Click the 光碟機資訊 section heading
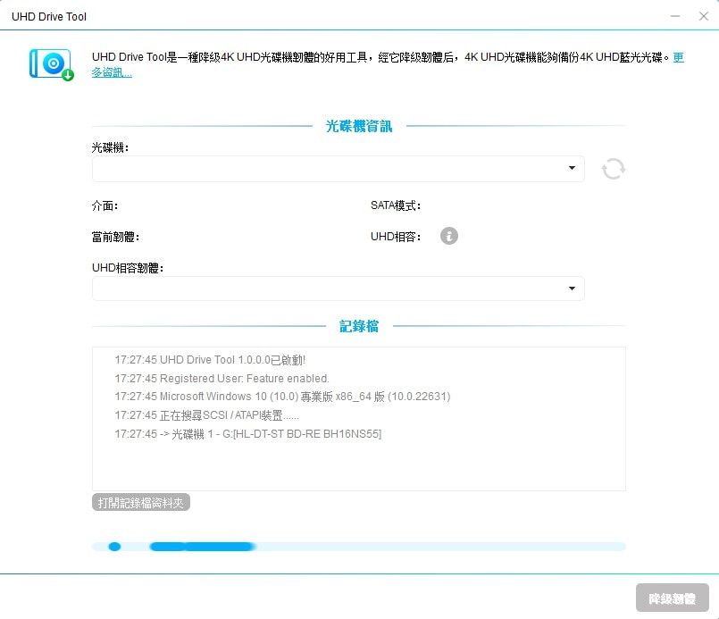The height and width of the screenshot is (619, 719). pyautogui.click(x=358, y=126)
